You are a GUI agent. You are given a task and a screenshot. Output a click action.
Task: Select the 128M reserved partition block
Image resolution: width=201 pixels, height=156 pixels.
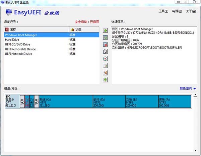pos(32,102)
